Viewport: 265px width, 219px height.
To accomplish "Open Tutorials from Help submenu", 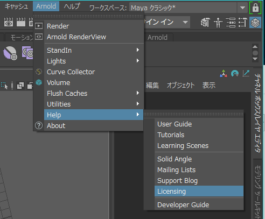I will (199, 135).
